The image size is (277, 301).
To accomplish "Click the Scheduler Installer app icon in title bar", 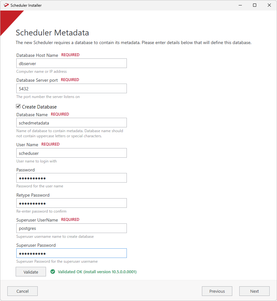I will (6, 5).
